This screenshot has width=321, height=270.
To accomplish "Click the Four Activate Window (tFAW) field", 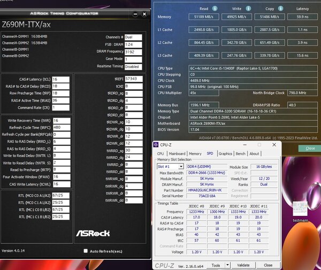I will point(62,177).
